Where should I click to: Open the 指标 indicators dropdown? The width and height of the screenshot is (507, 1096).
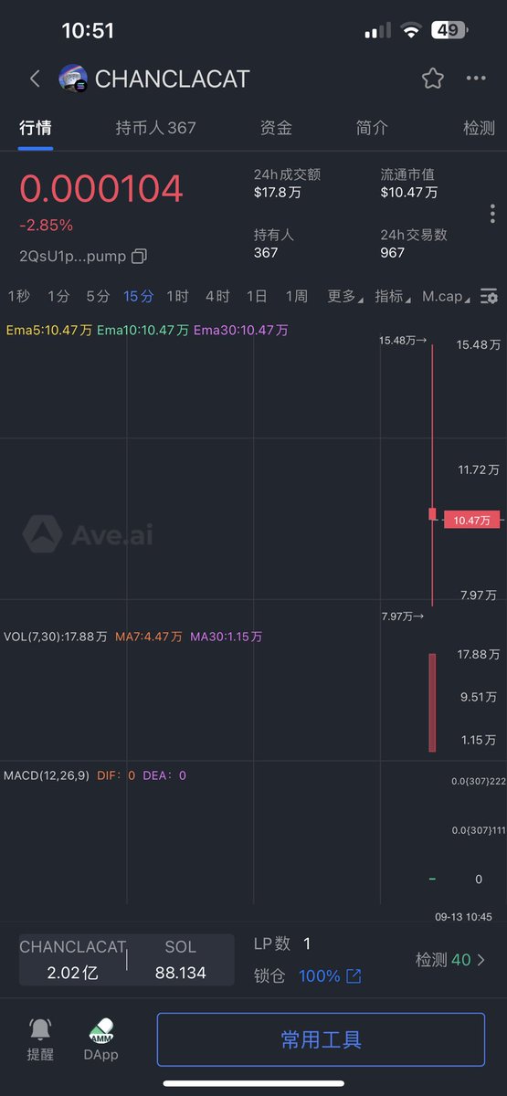click(x=393, y=296)
